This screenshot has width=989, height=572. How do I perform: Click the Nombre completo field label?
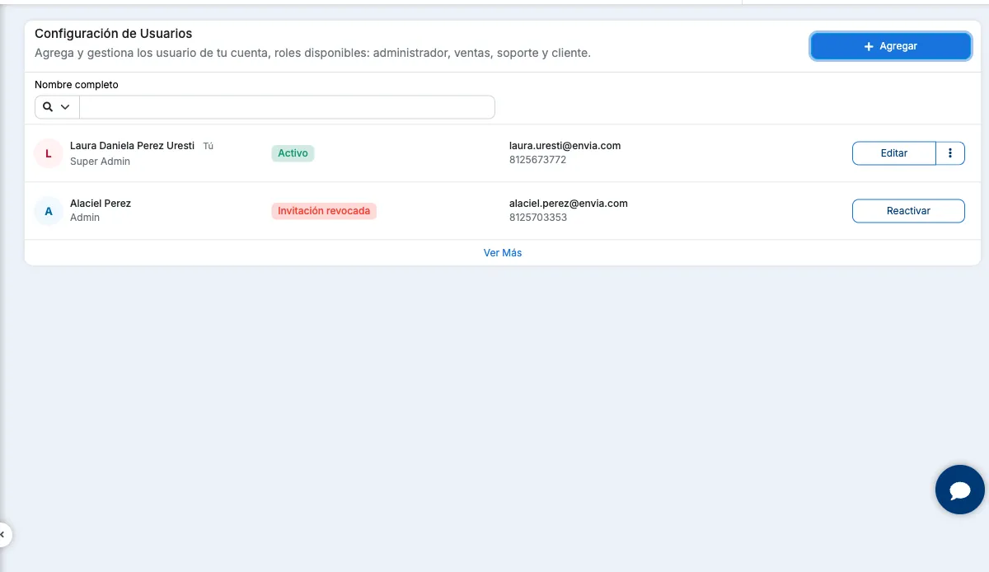77,85
